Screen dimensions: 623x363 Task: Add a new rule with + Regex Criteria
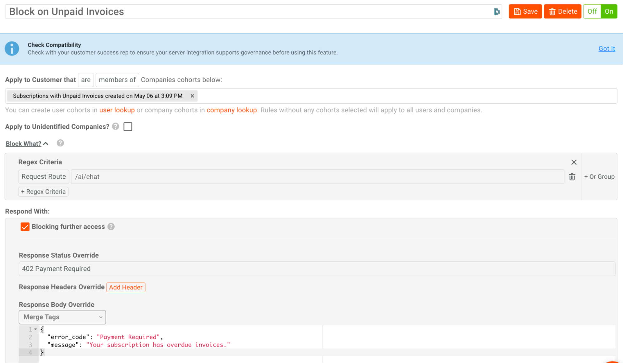tap(43, 191)
